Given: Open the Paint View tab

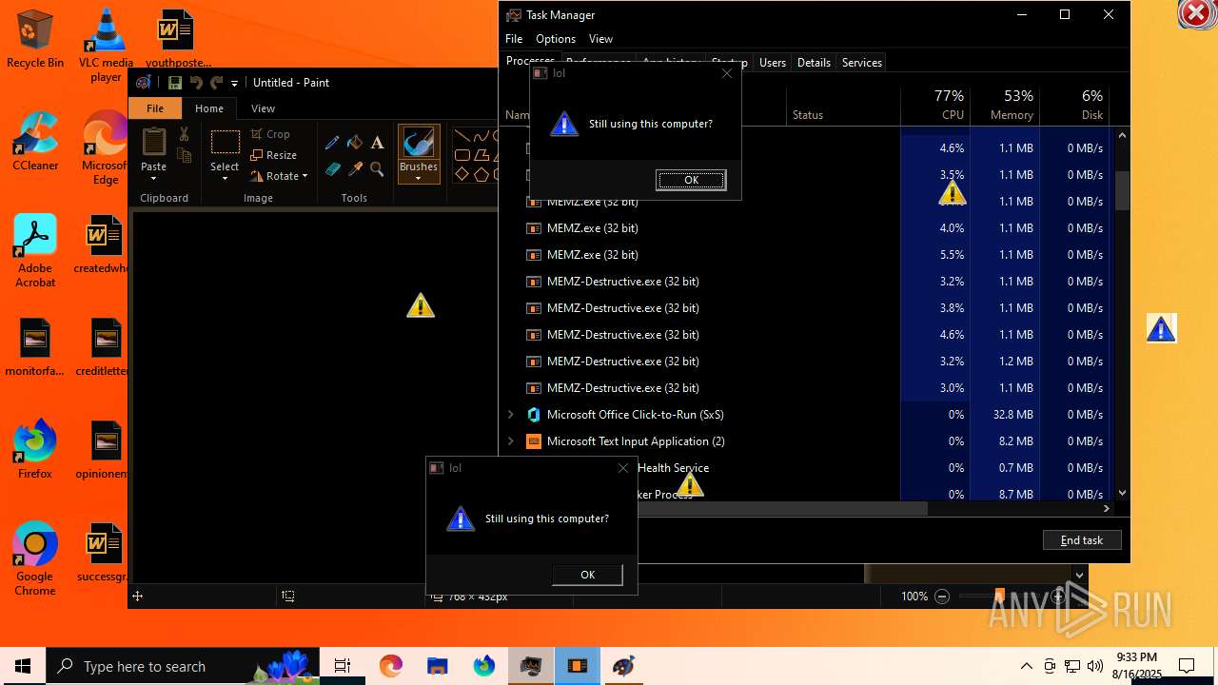Looking at the screenshot, I should click(x=263, y=108).
